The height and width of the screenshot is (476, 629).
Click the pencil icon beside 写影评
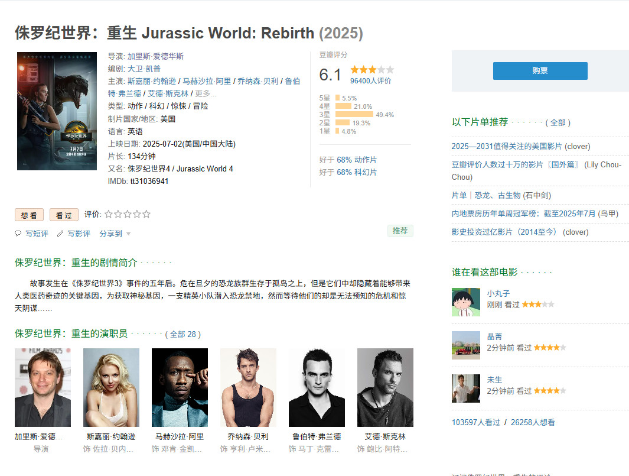coord(60,234)
